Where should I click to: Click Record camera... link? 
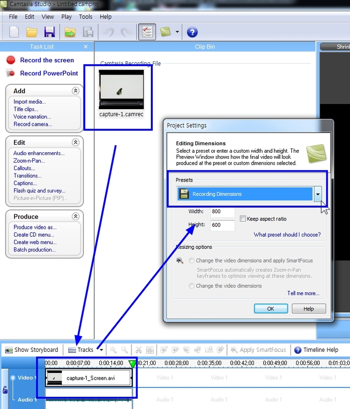pyautogui.click(x=33, y=124)
